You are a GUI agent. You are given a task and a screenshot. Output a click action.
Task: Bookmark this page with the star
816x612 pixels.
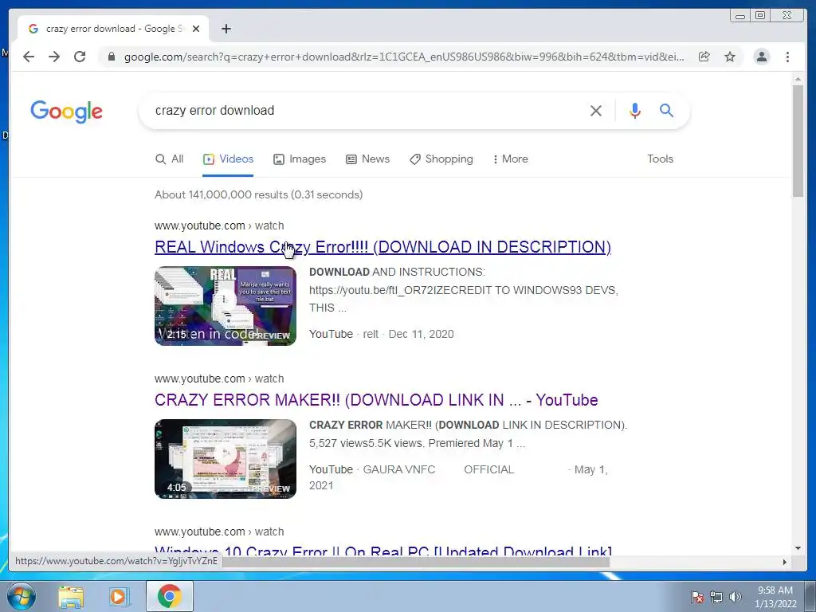point(730,57)
